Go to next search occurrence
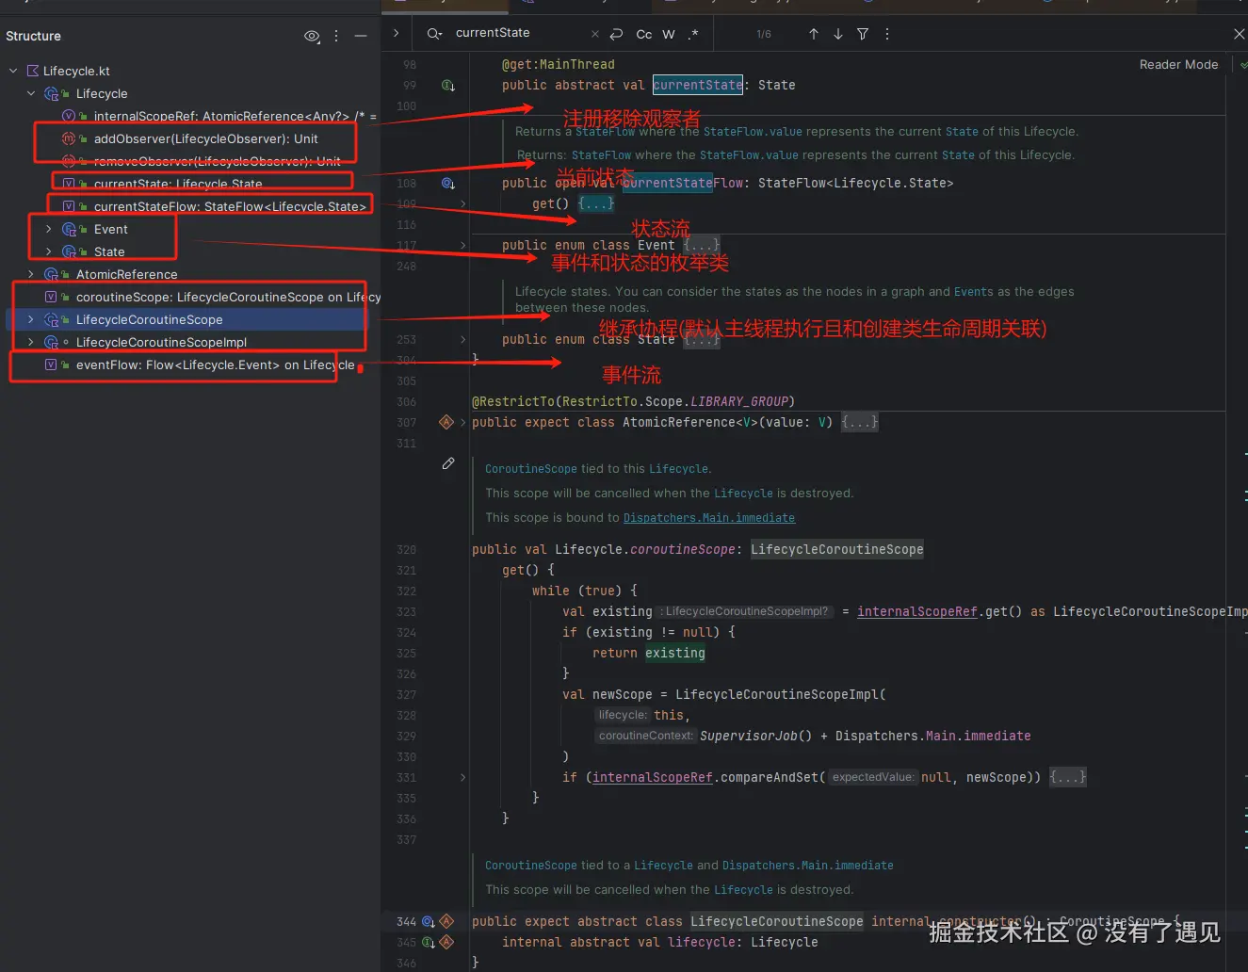1248x972 pixels. 838,34
